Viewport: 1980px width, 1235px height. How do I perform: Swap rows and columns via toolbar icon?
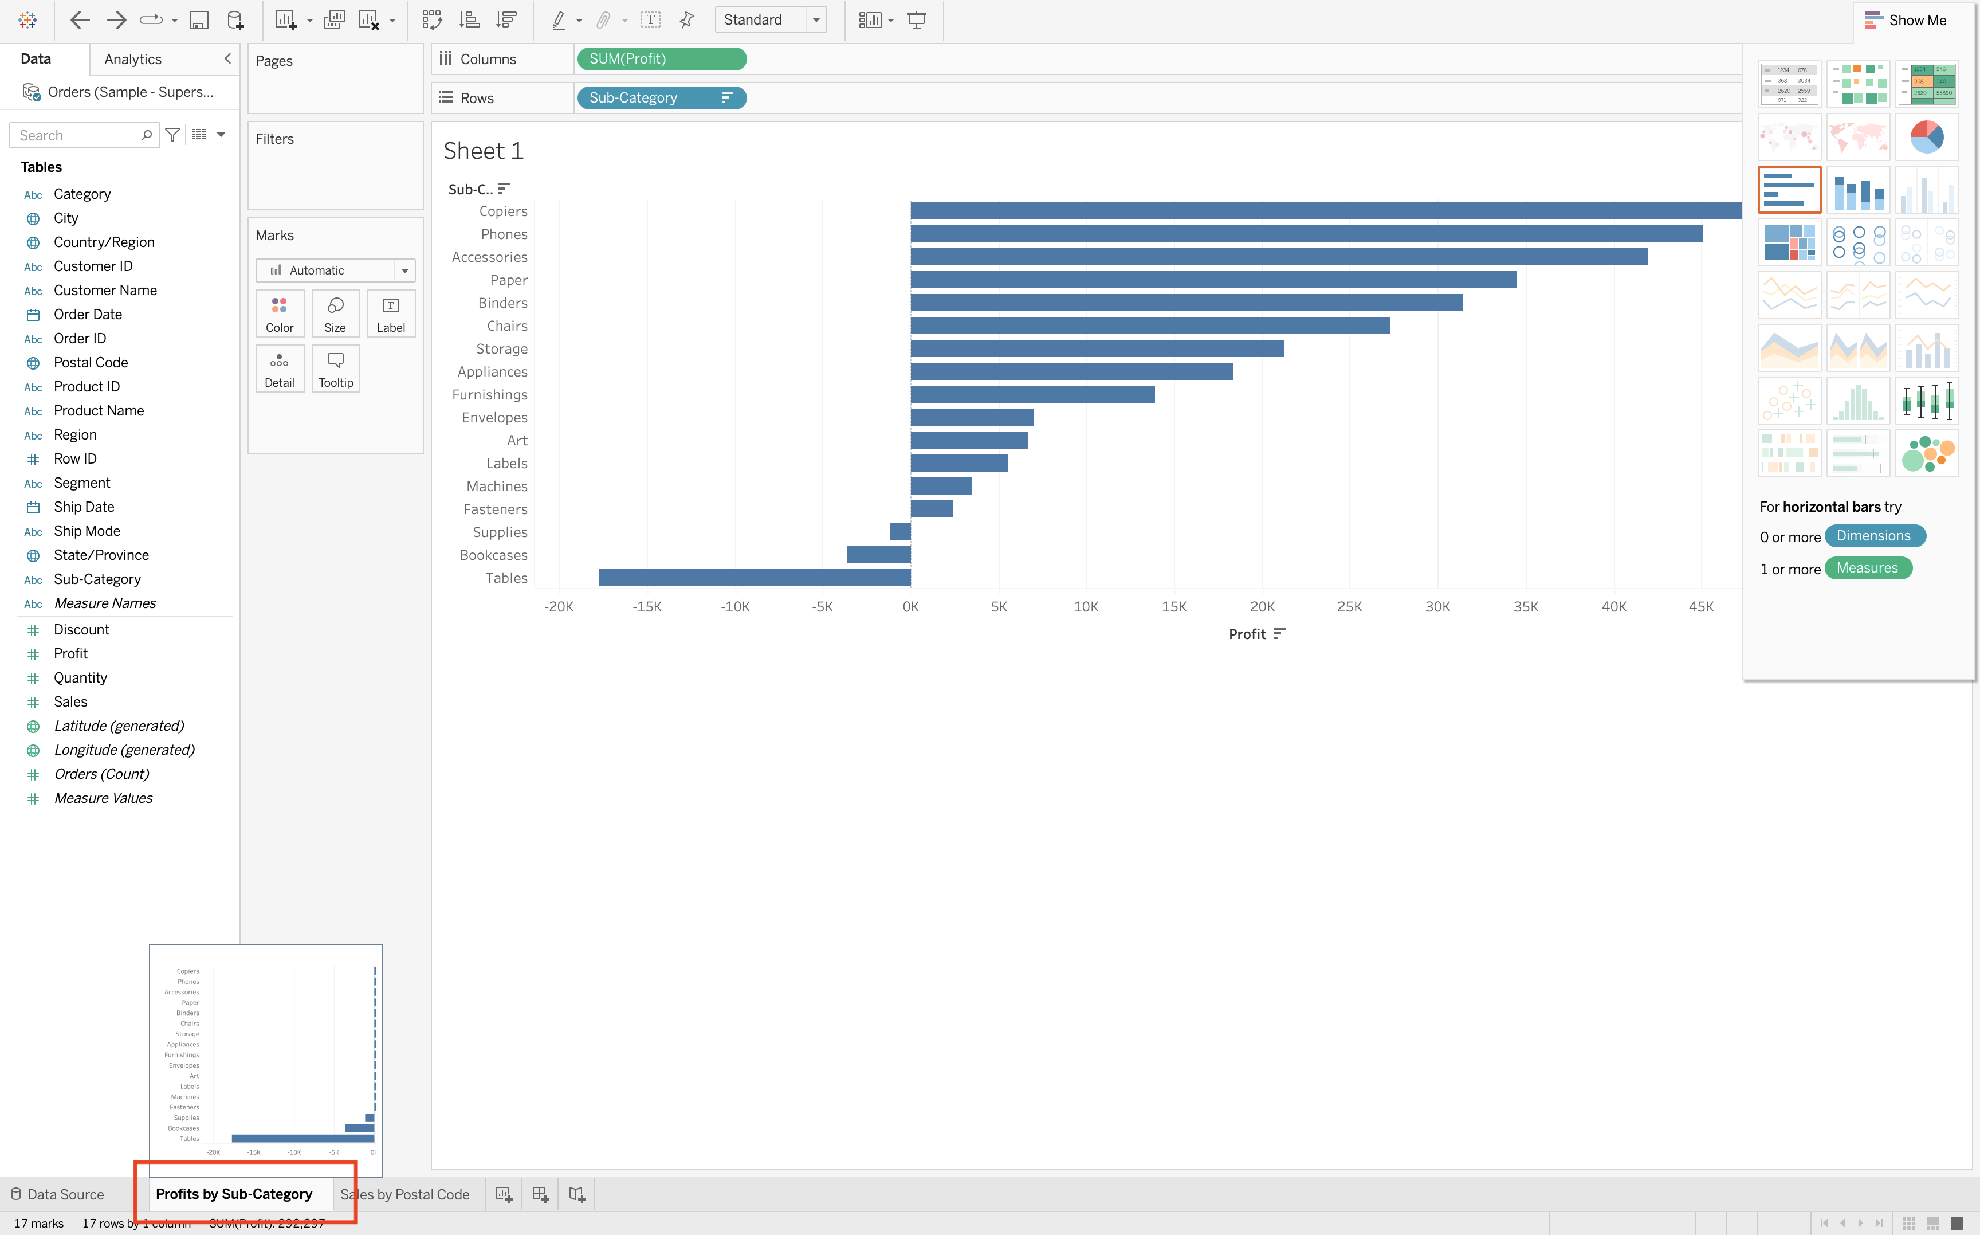tap(432, 19)
